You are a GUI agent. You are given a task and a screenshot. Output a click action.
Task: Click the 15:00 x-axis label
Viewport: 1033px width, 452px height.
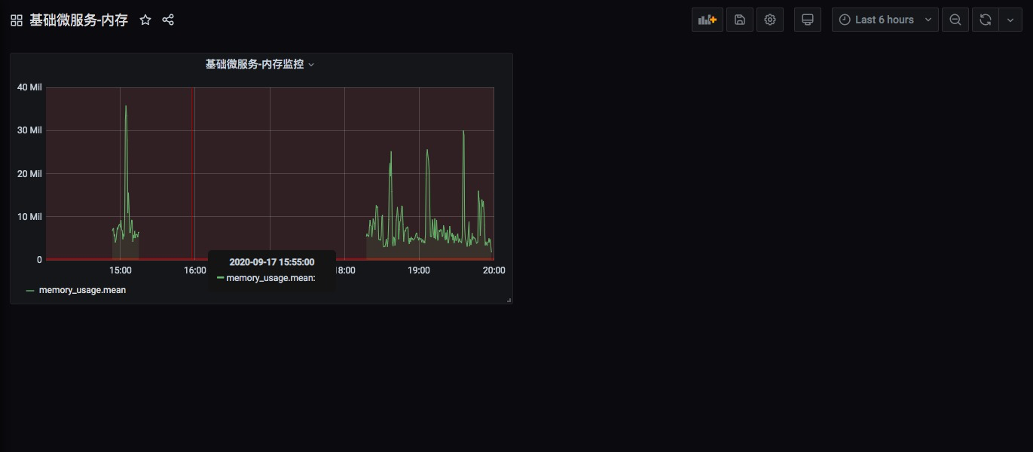point(121,270)
